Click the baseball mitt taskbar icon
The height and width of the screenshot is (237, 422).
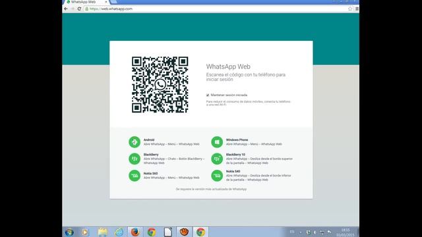(184, 232)
